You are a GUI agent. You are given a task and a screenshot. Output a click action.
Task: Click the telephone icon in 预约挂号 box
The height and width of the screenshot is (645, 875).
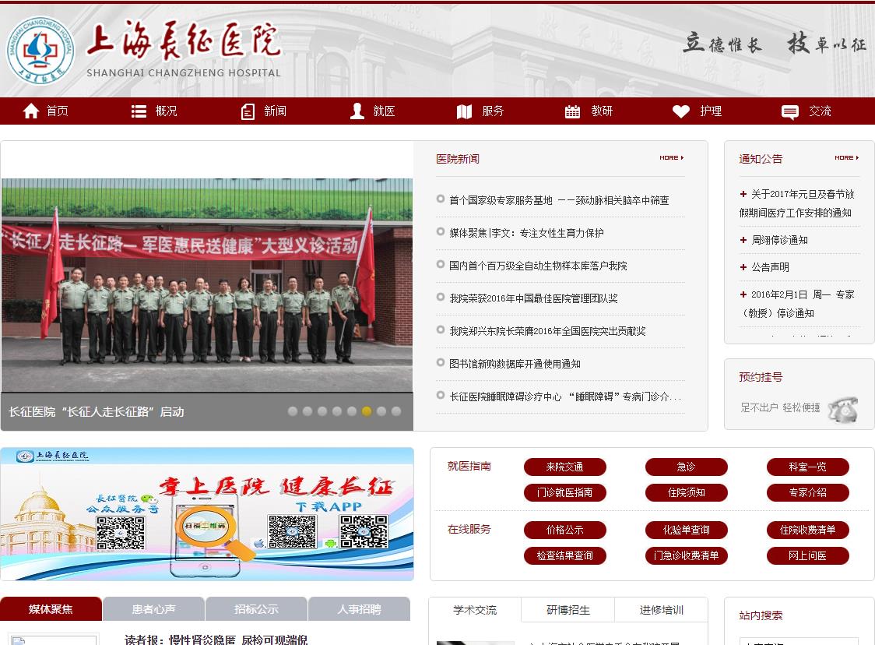pyautogui.click(x=842, y=409)
